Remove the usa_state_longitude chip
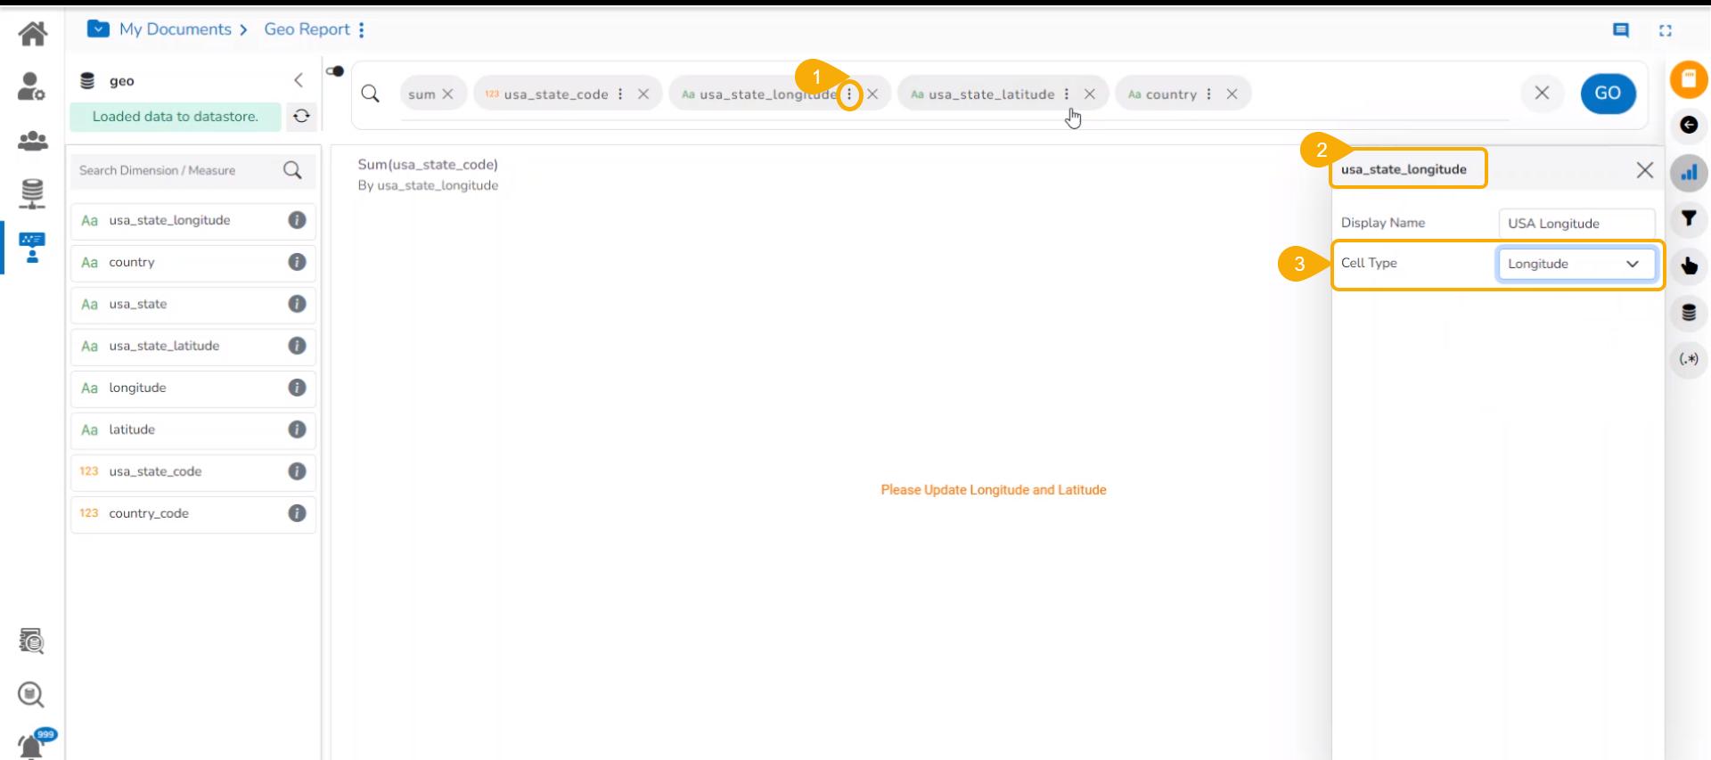This screenshot has width=1711, height=760. click(x=873, y=94)
